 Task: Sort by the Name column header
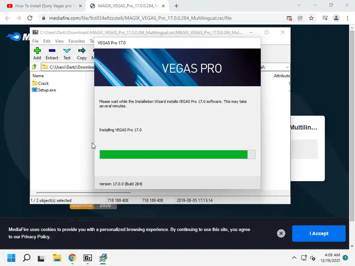(x=38, y=76)
